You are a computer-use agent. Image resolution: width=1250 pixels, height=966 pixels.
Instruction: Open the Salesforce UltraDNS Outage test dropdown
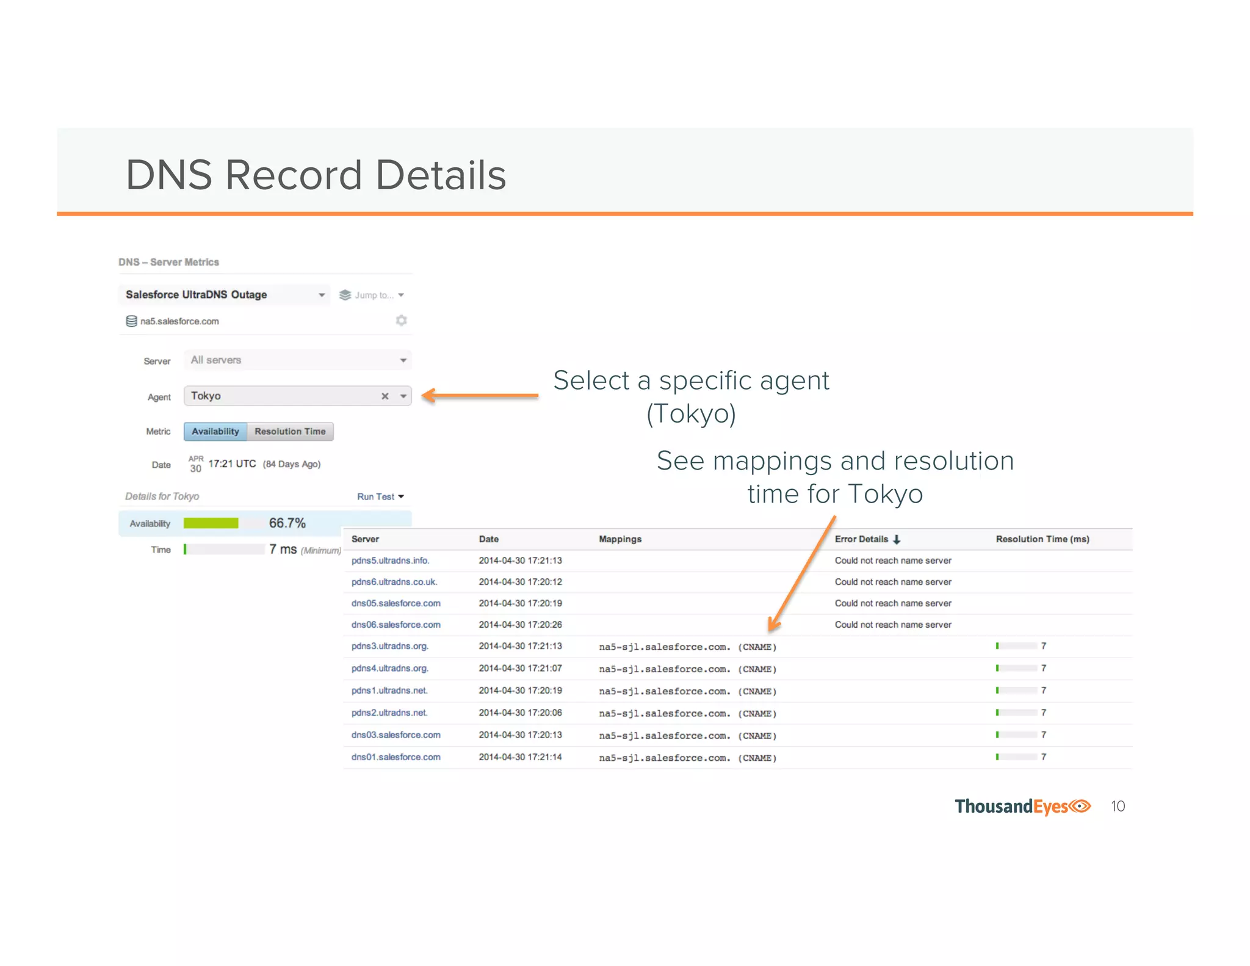[224, 295]
